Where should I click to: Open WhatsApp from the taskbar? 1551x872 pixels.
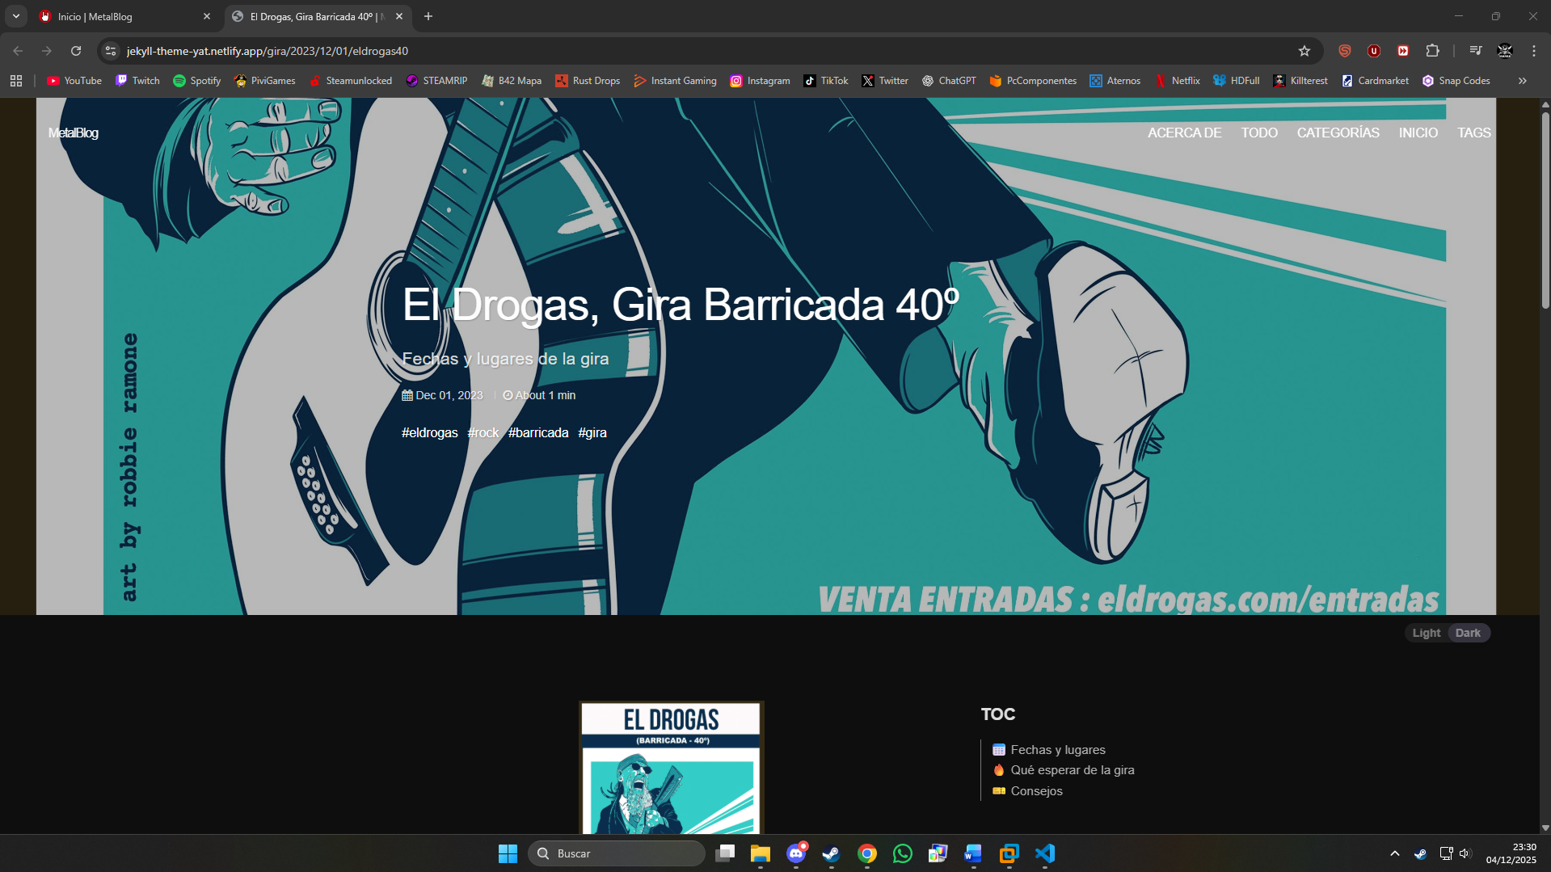(902, 853)
